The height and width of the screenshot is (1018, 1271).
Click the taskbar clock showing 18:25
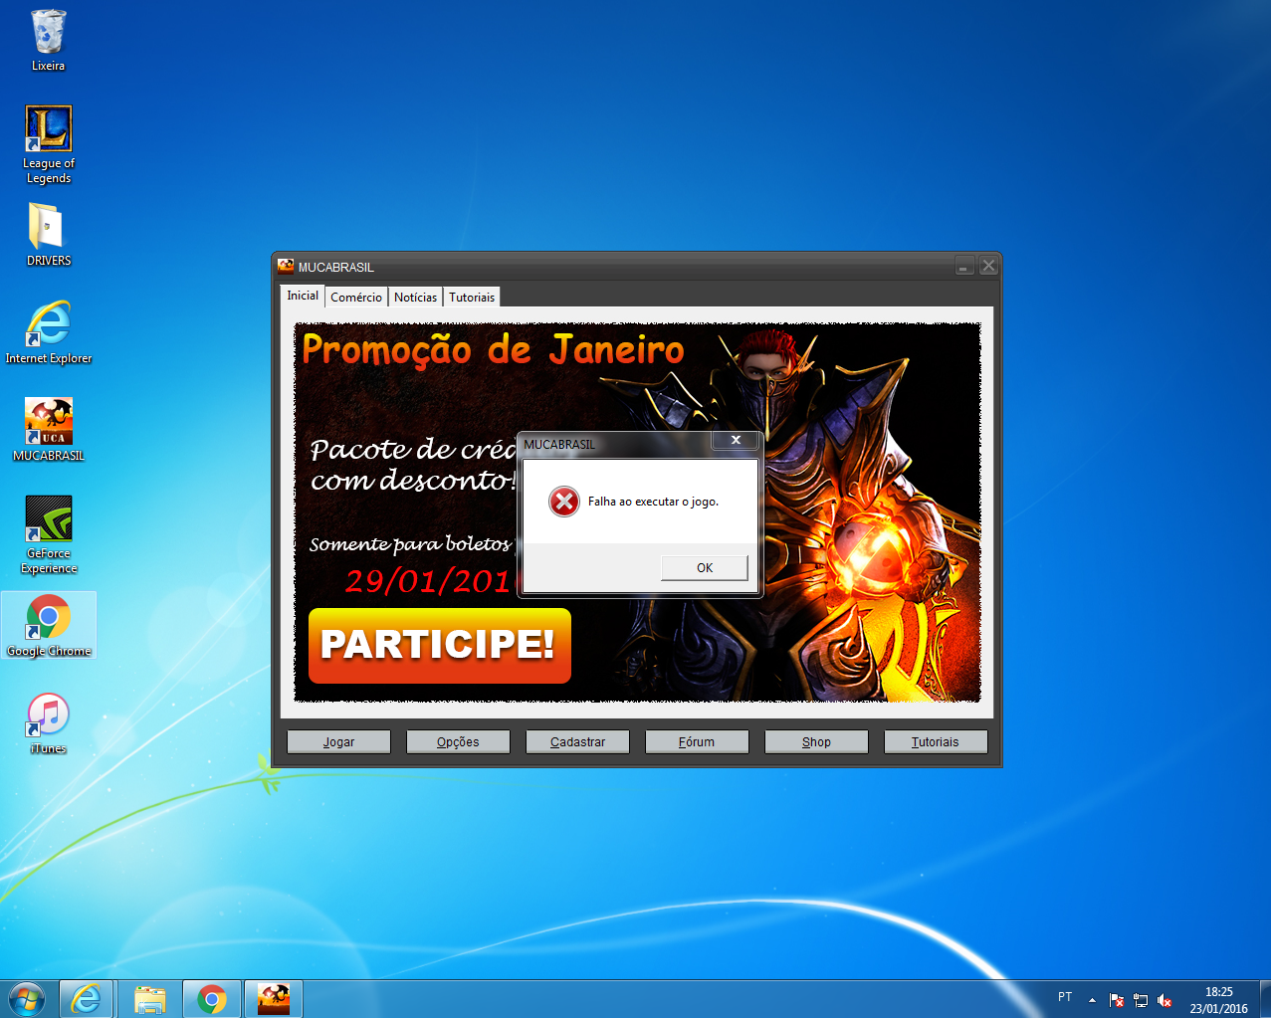tap(1218, 999)
